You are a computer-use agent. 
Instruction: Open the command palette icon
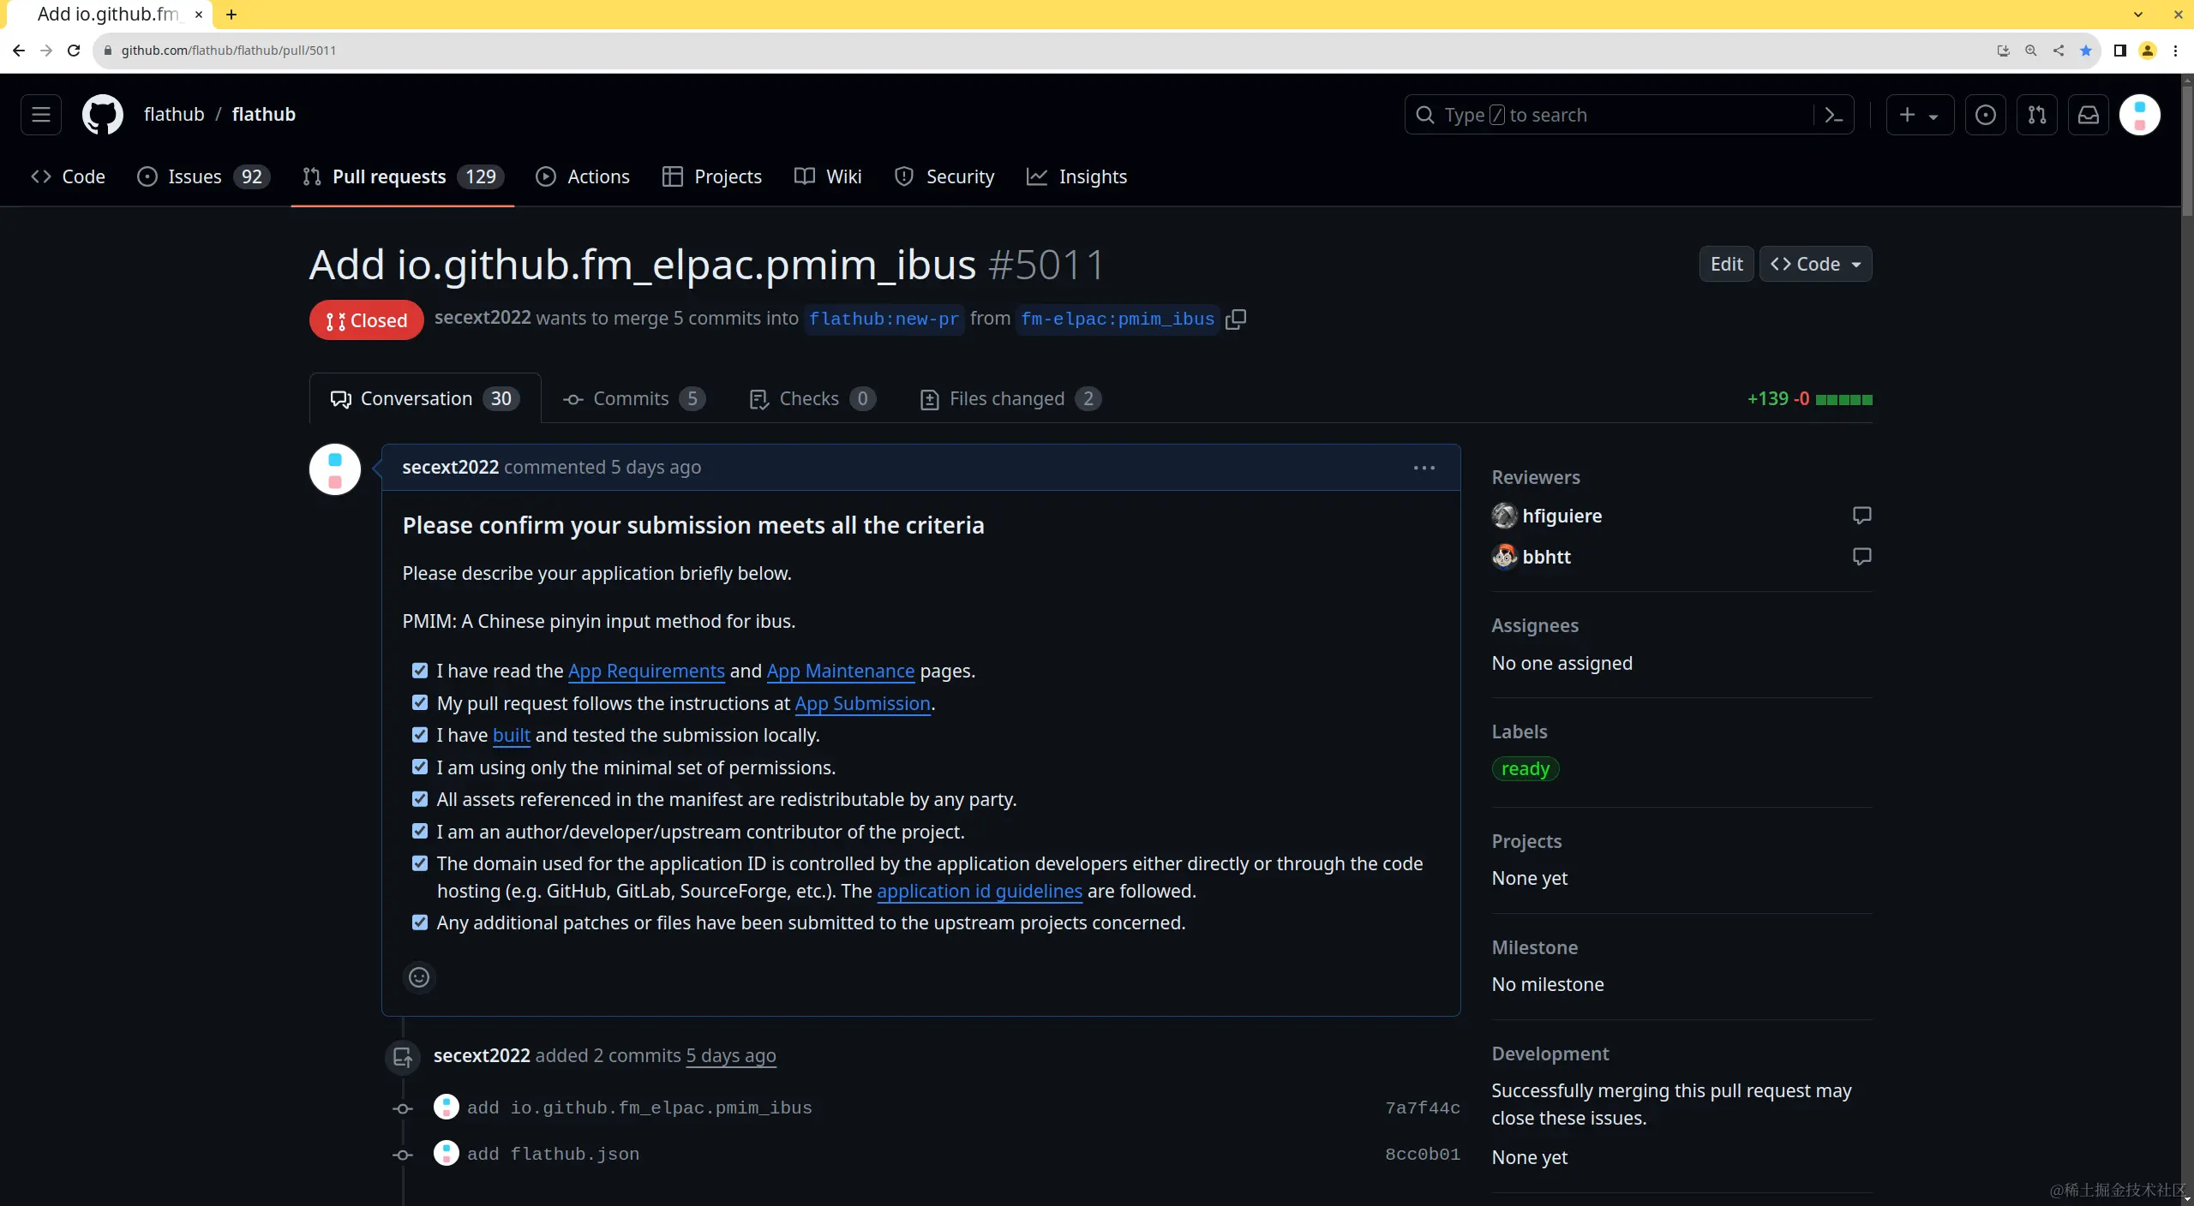(x=1833, y=115)
